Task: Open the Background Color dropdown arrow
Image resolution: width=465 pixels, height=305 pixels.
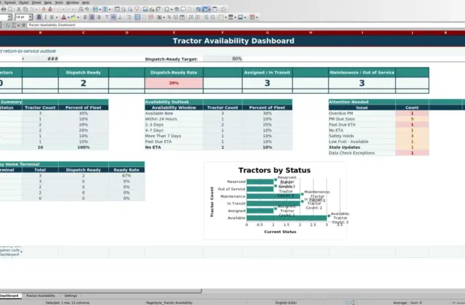Action: [x=78, y=17]
